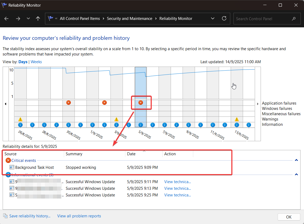Click the critical error icon on 2/9/2025
The width and height of the screenshot is (304, 224).
tap(104, 103)
